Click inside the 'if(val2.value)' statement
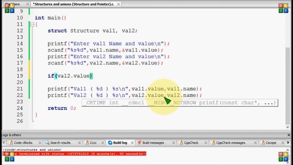The height and width of the screenshot is (165, 293). click(70, 76)
